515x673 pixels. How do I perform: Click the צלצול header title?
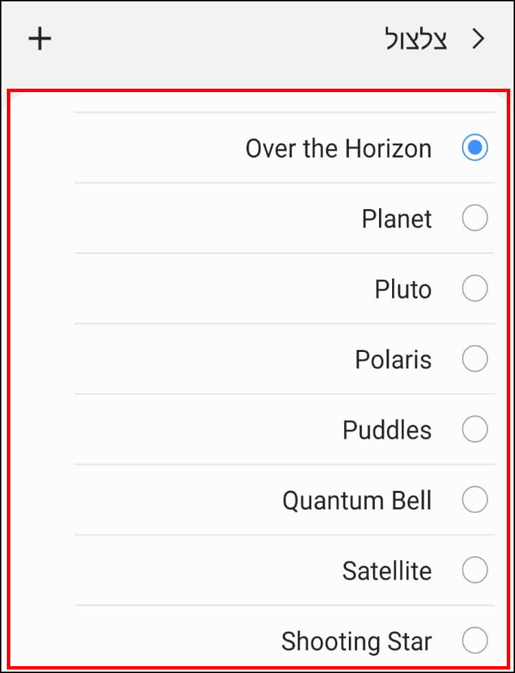[x=416, y=39]
